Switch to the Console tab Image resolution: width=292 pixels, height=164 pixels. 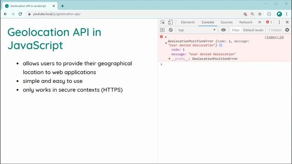[x=208, y=22]
